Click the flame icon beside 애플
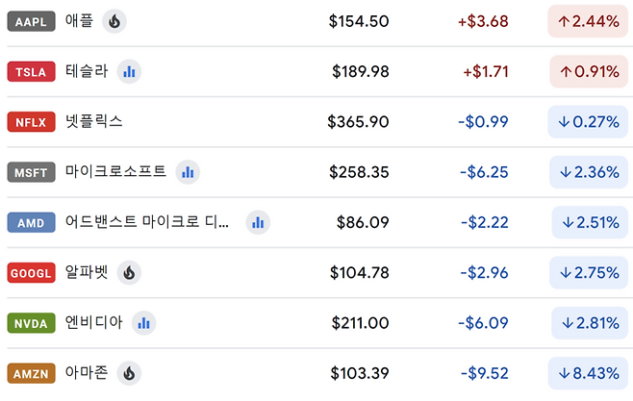633x401 pixels. pos(114,21)
